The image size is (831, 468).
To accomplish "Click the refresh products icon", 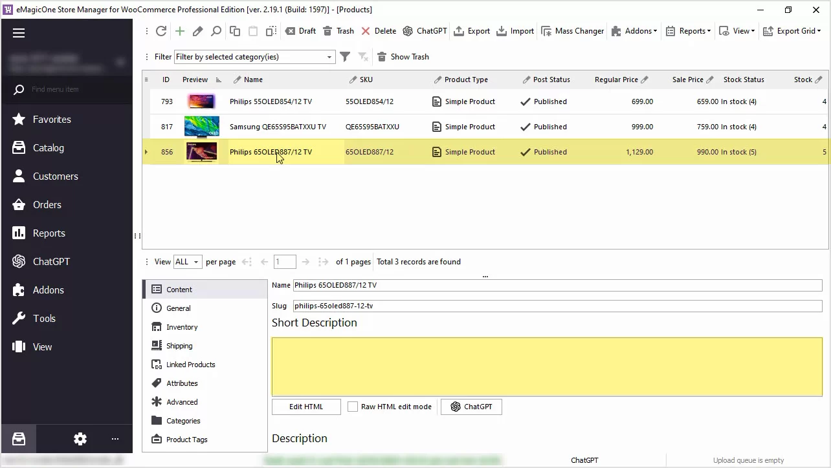I will click(161, 31).
